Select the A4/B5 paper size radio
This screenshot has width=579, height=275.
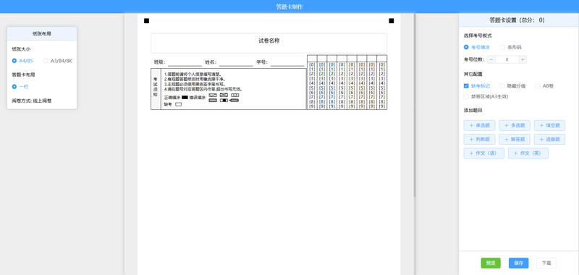14,61
